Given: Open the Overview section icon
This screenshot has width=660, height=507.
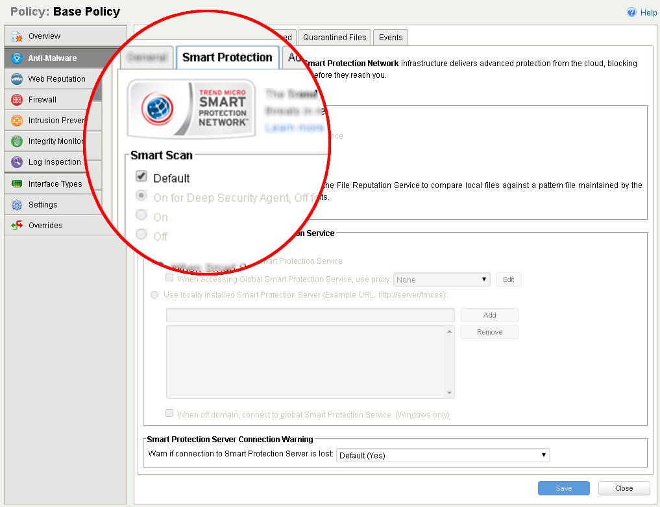Looking at the screenshot, I should 17,36.
